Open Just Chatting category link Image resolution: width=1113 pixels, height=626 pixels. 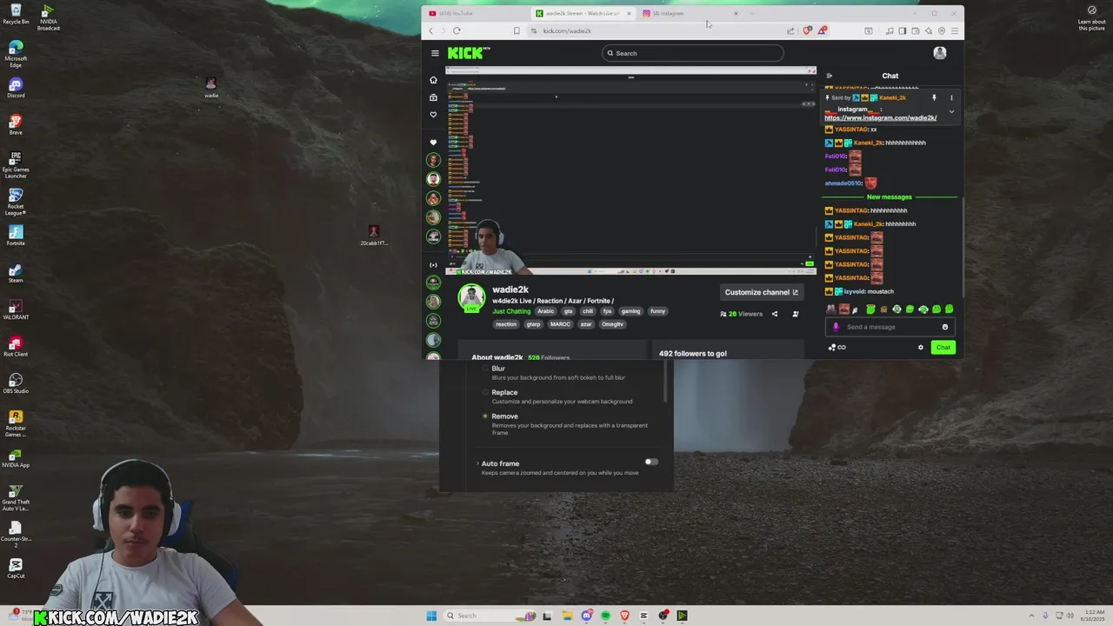coord(511,311)
